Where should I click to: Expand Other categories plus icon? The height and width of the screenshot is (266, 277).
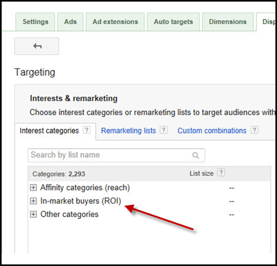(x=33, y=214)
